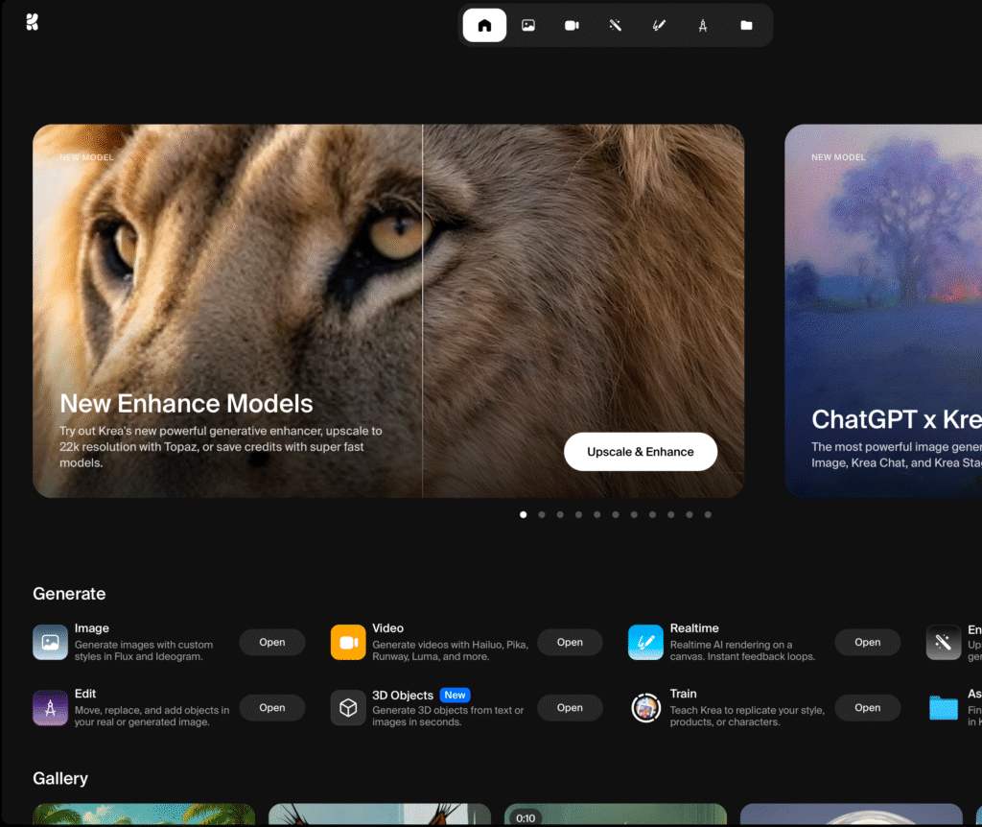This screenshot has height=827, width=982.
Task: Open the 3D Objects tool
Action: pos(570,707)
